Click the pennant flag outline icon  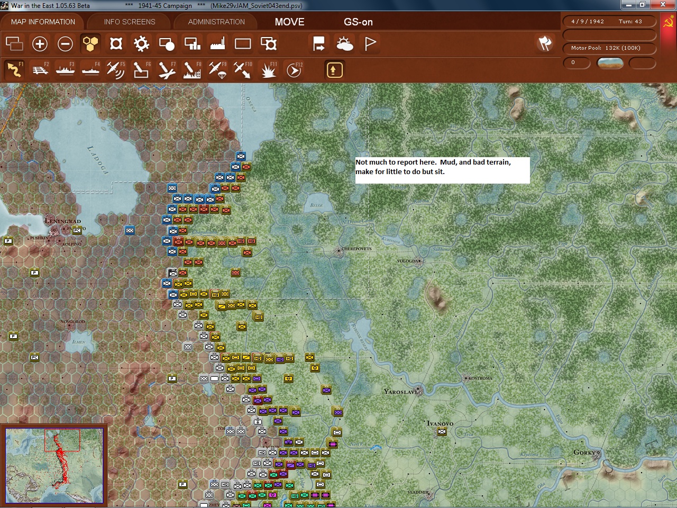point(370,43)
